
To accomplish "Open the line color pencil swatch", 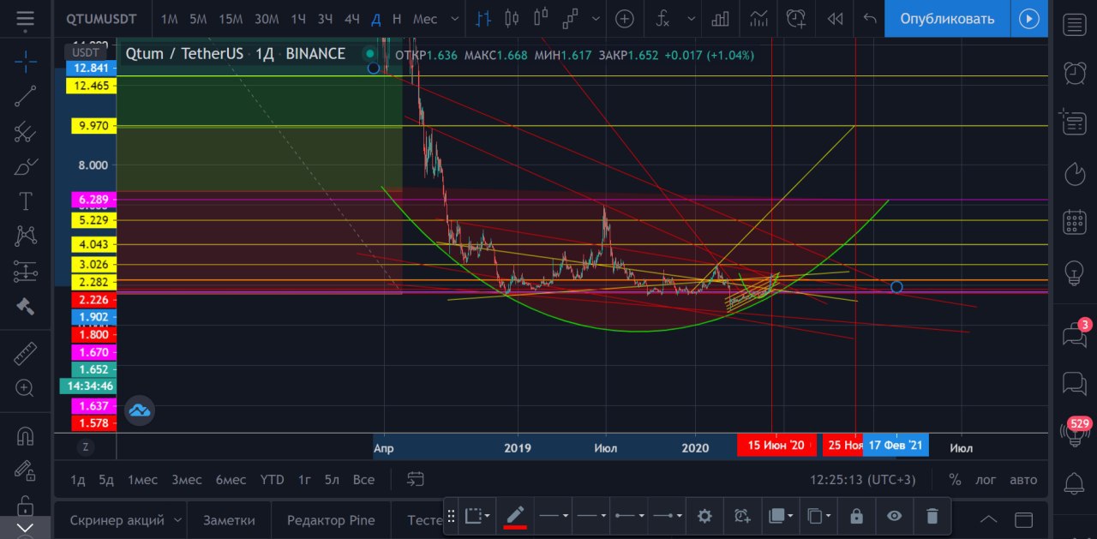I will 515,517.
